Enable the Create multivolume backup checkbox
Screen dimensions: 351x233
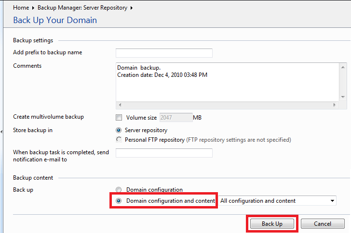[119, 118]
